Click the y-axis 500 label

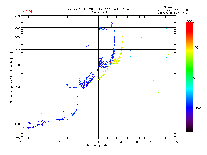click(17, 37)
